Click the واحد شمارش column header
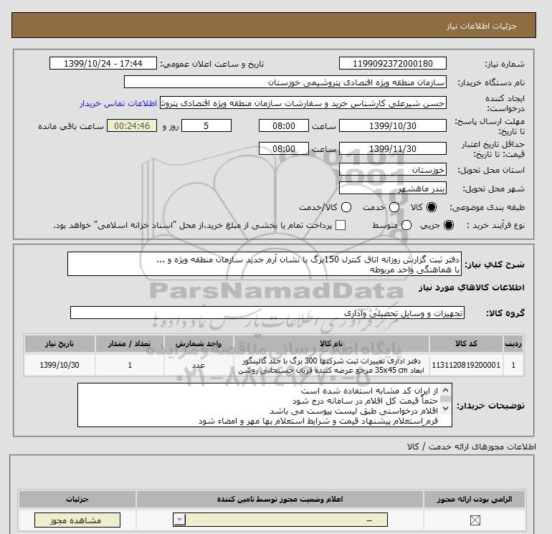Screen dimensions: 552x534 click(199, 343)
